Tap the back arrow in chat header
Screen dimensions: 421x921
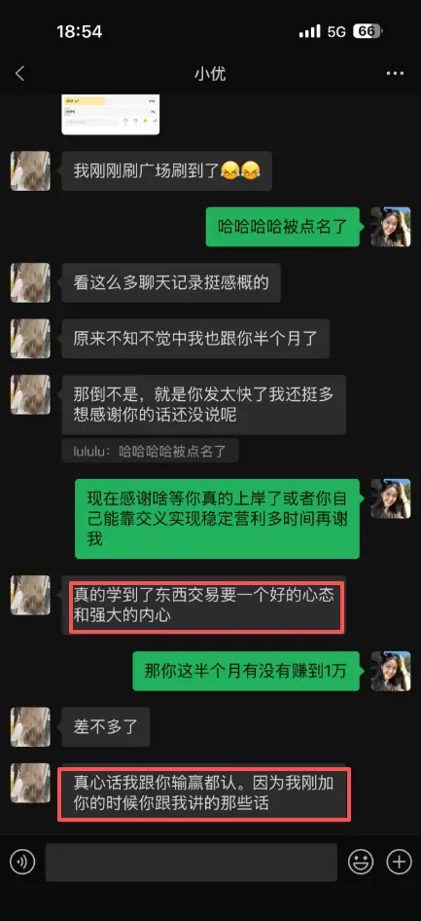(x=20, y=74)
